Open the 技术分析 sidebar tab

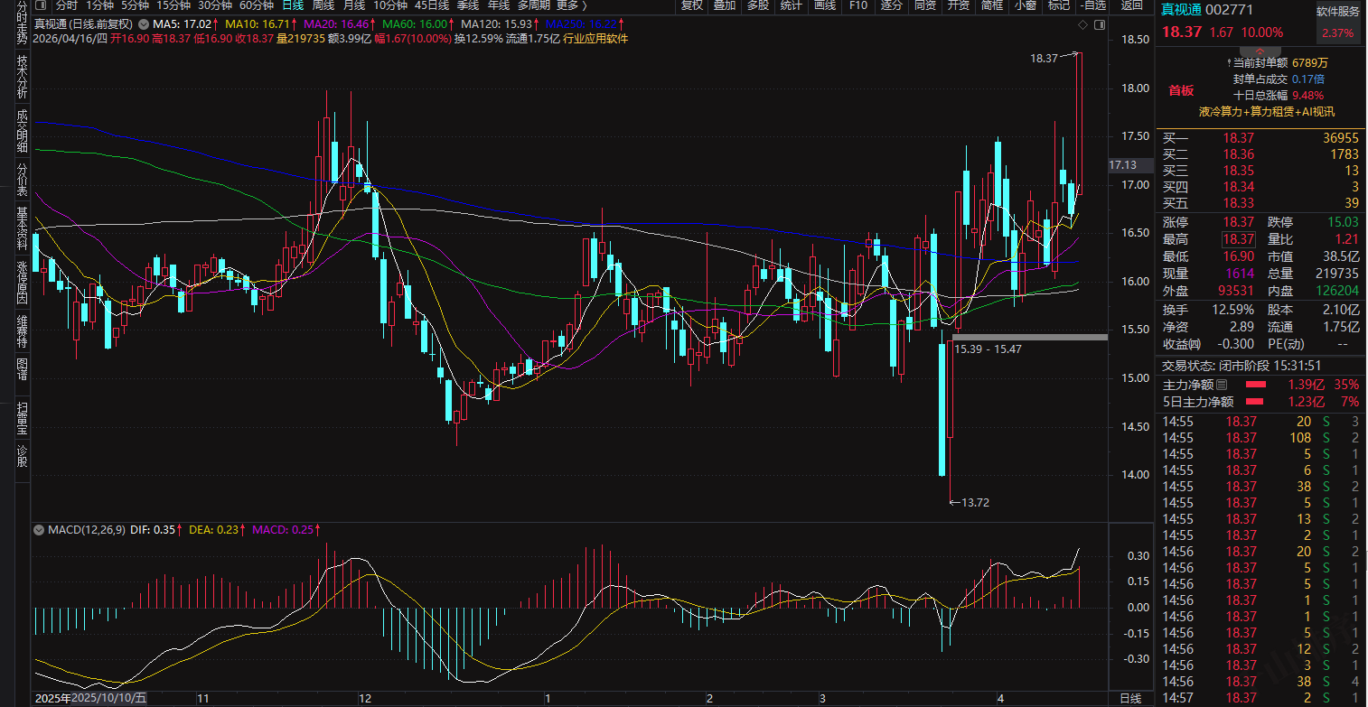tap(23, 77)
